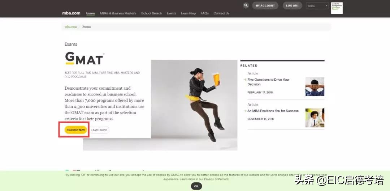Image resolution: width=390 pixels, height=191 pixels.
Task: Click the 'Demonstrate your commitment' paragraph
Action: click(104, 103)
